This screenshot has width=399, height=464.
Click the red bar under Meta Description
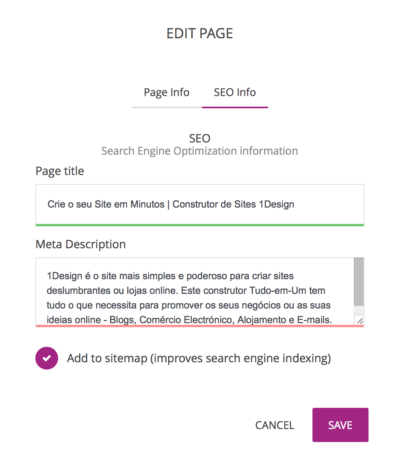[x=199, y=326]
